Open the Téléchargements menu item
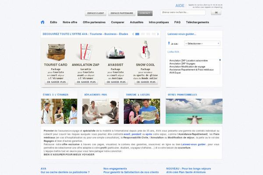The width and height of the screenshot is (263, 175). point(197,22)
